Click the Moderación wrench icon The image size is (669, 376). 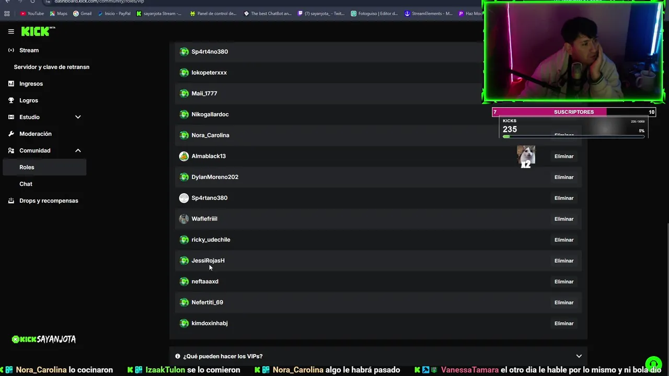[11, 134]
